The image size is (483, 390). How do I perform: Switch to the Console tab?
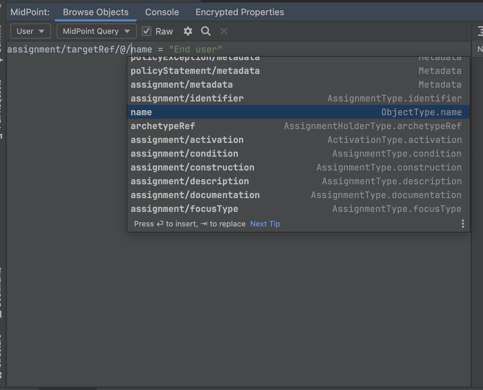tap(162, 12)
